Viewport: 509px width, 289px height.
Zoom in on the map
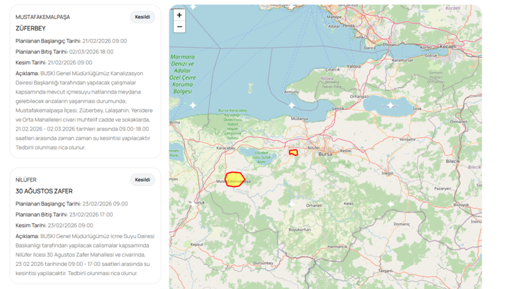tap(179, 15)
